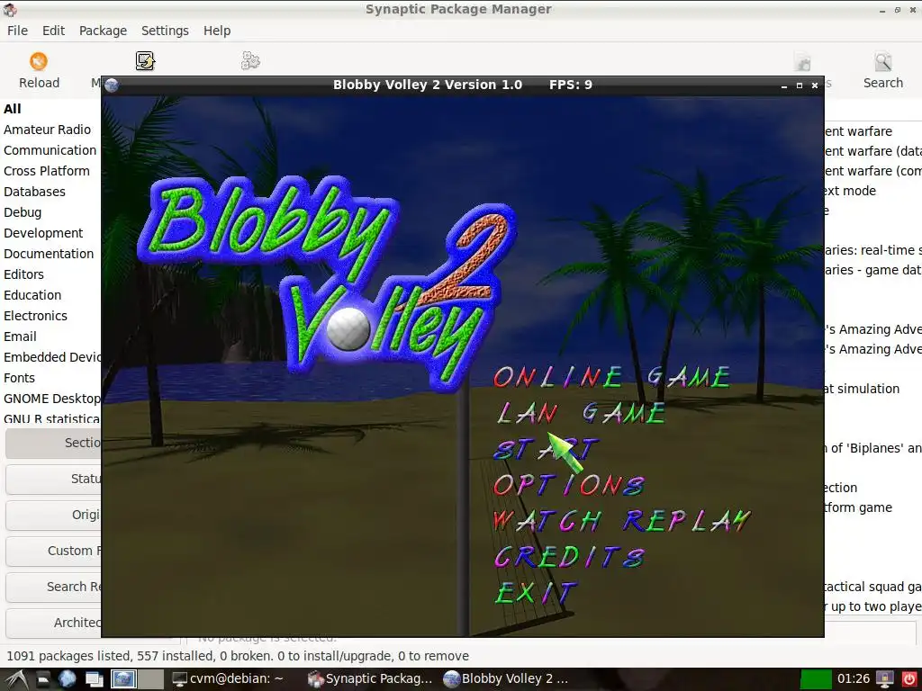Select Databases section
Screen dimensions: 922x691
pyautogui.click(x=34, y=192)
